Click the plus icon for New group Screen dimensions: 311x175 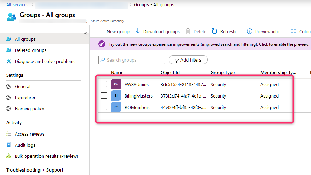point(101,31)
